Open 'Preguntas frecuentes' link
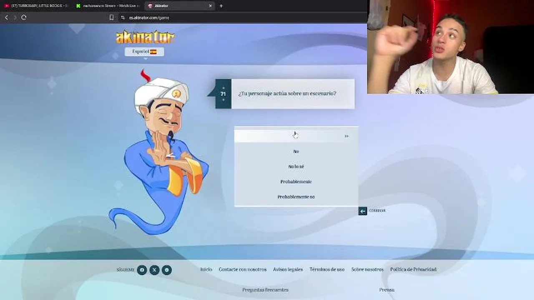The height and width of the screenshot is (300, 534). pos(265,290)
